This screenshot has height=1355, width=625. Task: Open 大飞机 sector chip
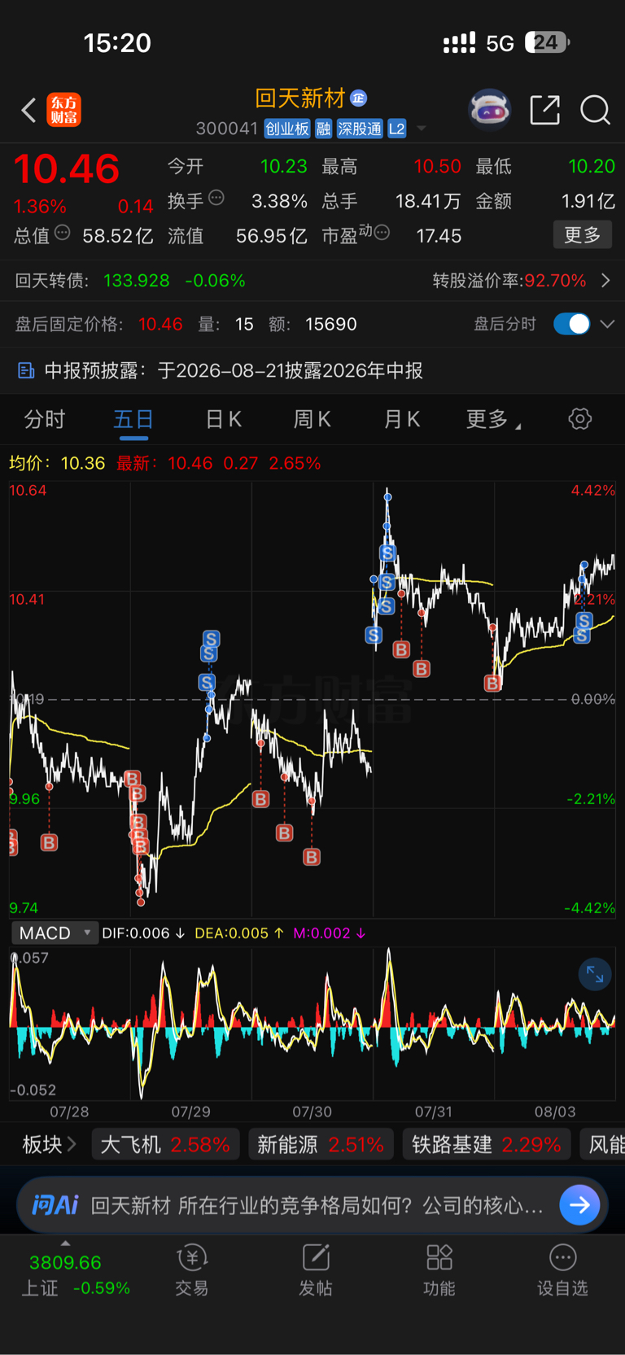coord(165,1145)
